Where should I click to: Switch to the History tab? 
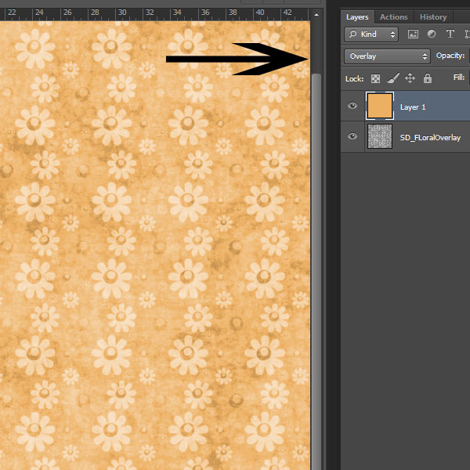(433, 17)
